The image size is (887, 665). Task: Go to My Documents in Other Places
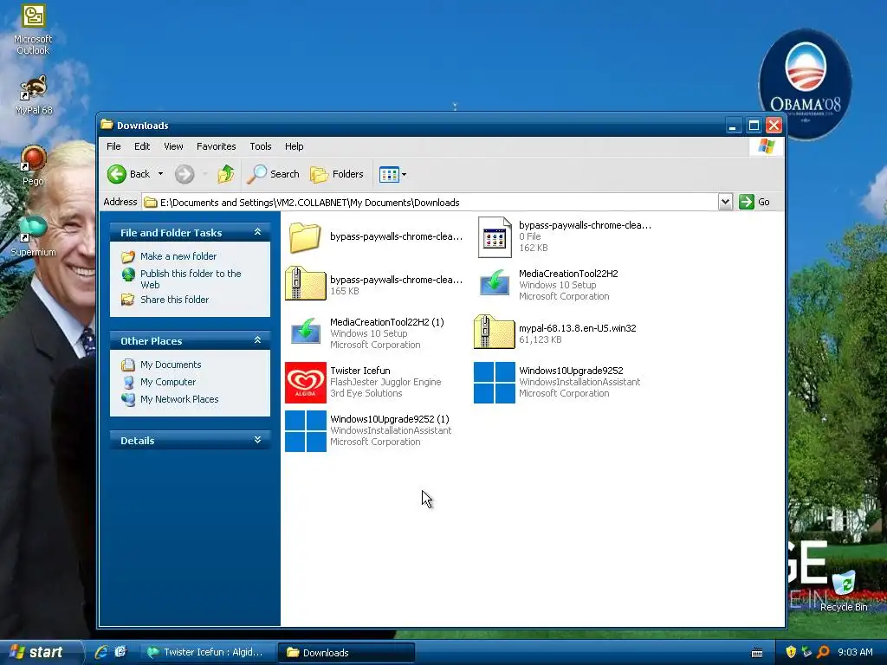171,365
